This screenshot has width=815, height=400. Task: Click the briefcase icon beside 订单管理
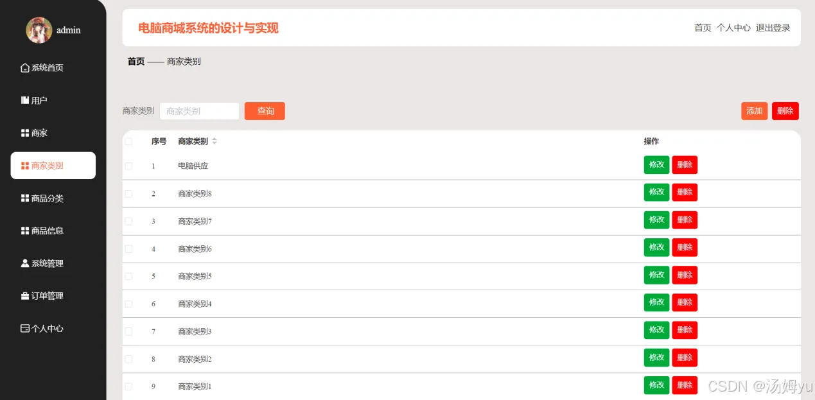click(x=25, y=296)
